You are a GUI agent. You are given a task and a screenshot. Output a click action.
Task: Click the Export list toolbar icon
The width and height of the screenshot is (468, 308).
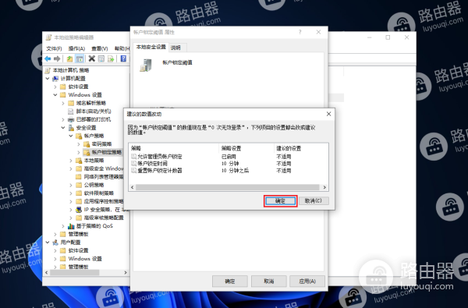(111, 58)
